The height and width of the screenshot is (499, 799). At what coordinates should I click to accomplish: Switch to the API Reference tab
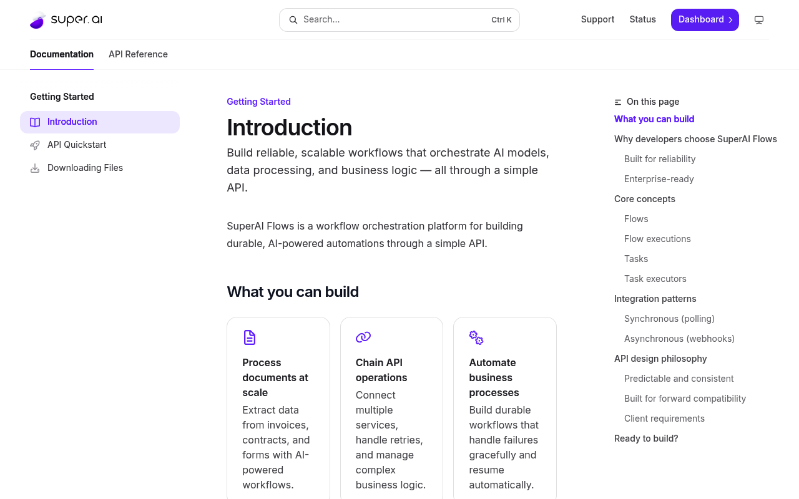(x=138, y=54)
